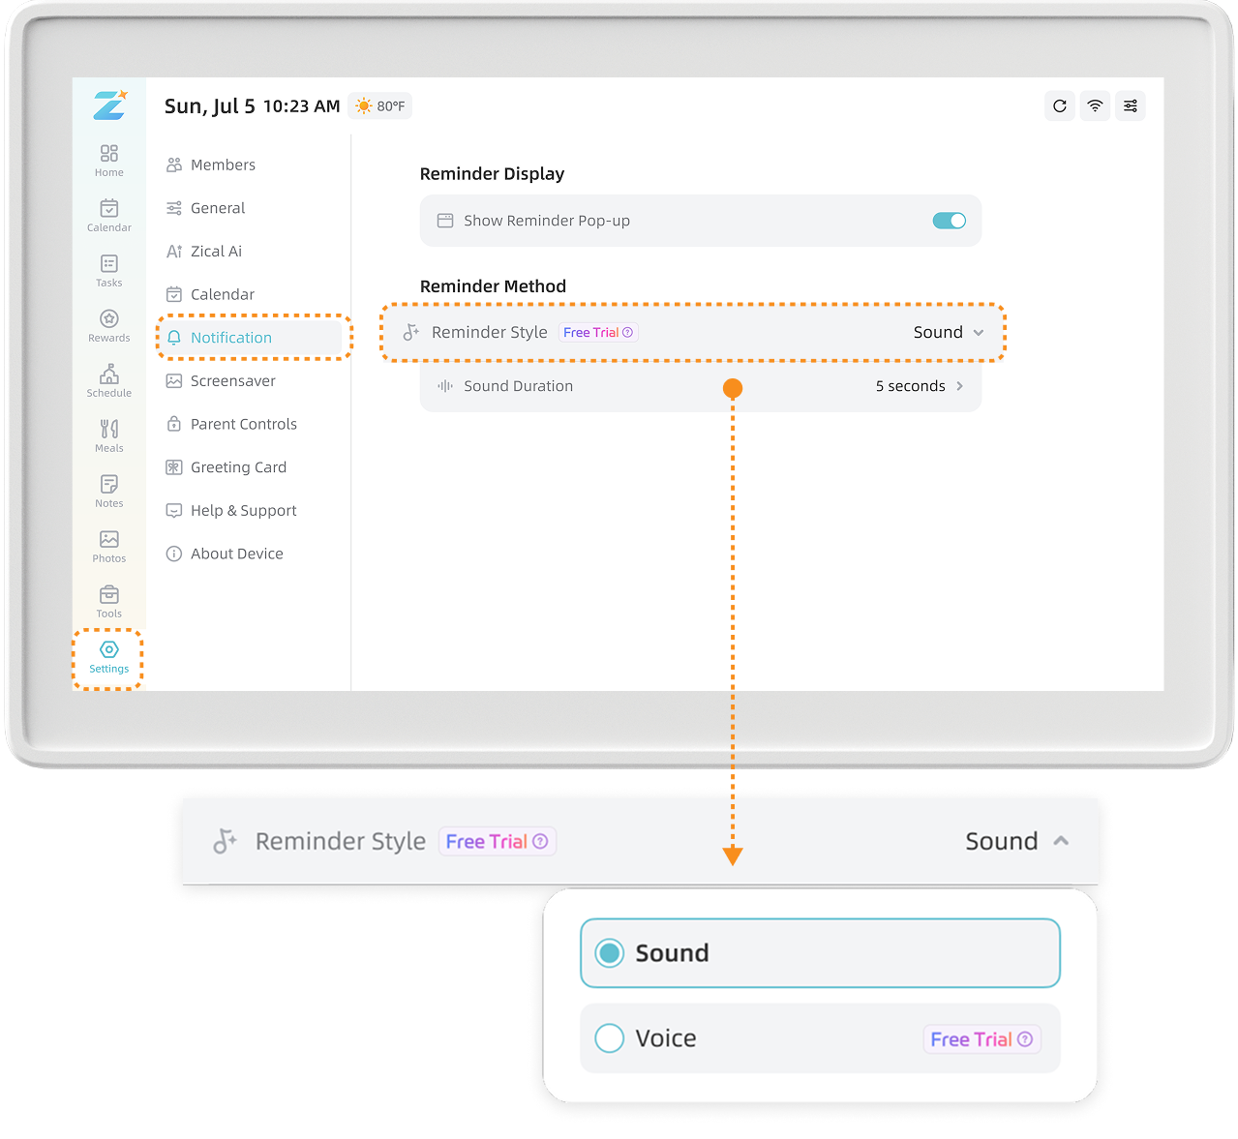Image resolution: width=1238 pixels, height=1139 pixels.
Task: Click the "Reminder Display" heading
Action: (x=492, y=174)
